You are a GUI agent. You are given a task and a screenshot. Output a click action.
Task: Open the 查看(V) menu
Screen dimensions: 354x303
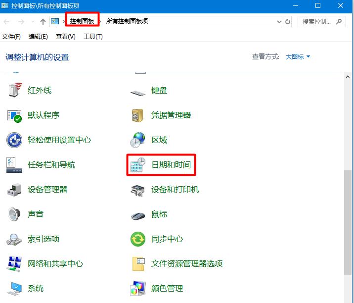65,37
